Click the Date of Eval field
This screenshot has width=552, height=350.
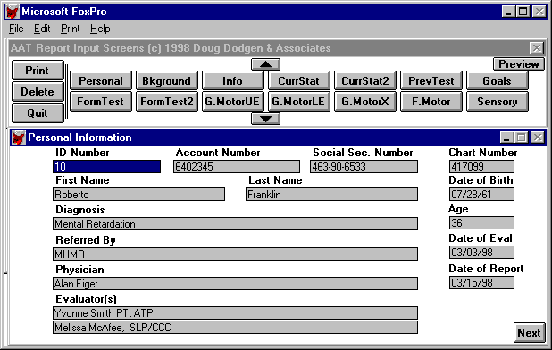[481, 252]
